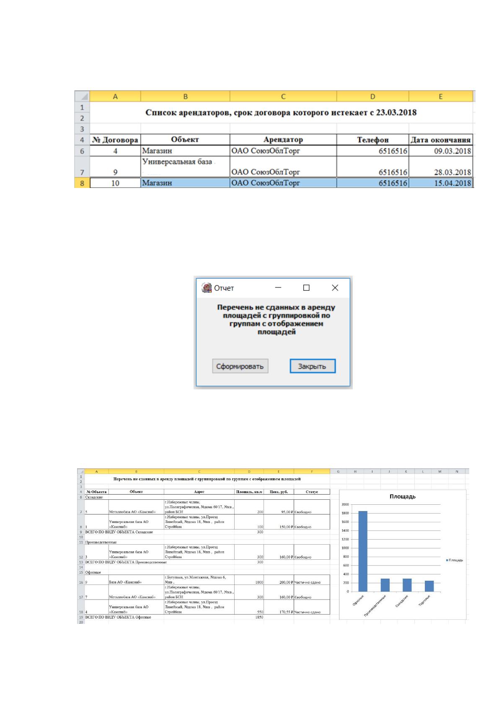This screenshot has height=707, width=499.
Task: Select row 8 header in top spreadsheet
Action: (82, 183)
